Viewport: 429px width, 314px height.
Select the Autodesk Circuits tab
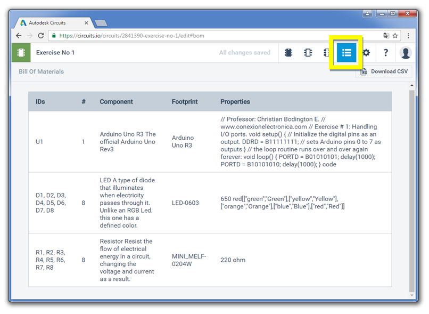click(52, 23)
